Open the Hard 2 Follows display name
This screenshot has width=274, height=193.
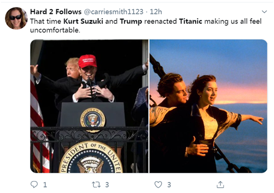point(56,12)
